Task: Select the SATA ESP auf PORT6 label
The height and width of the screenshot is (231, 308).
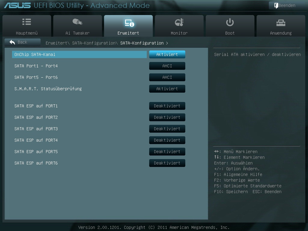Action: [x=36, y=163]
